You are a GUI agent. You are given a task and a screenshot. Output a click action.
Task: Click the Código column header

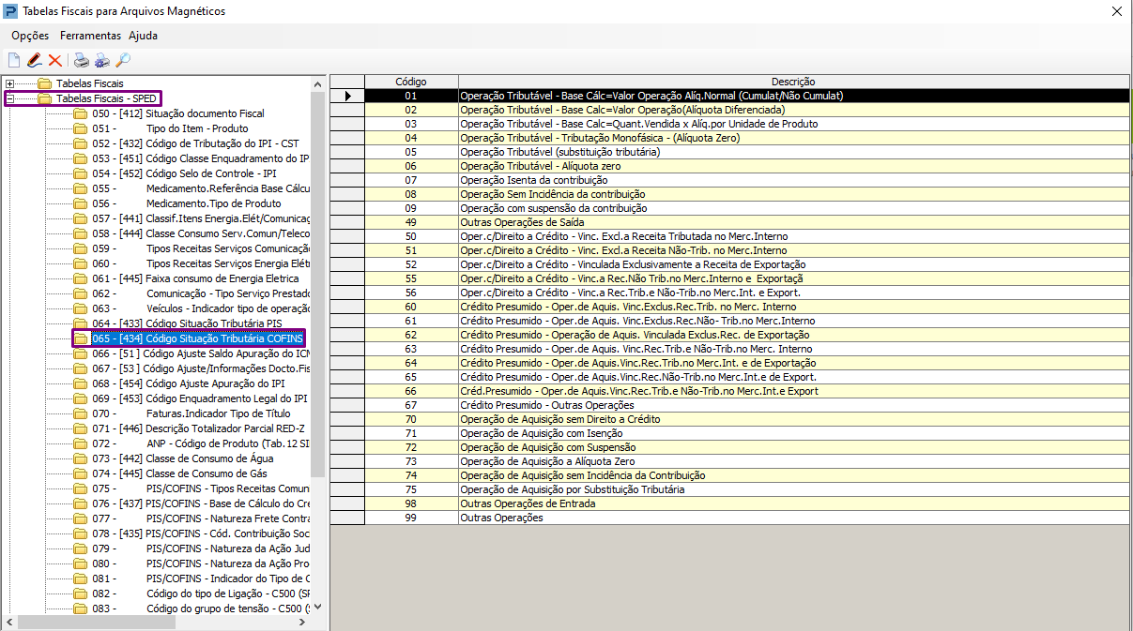click(411, 82)
